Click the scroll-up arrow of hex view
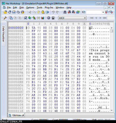 click(112, 28)
